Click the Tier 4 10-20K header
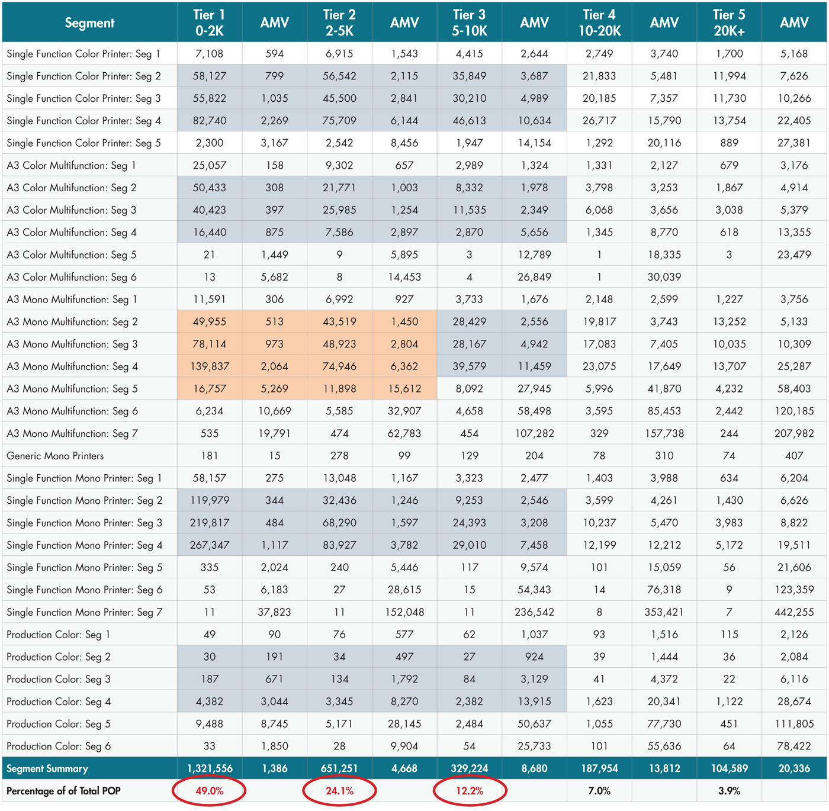This screenshot has height=811, width=829. 599,22
